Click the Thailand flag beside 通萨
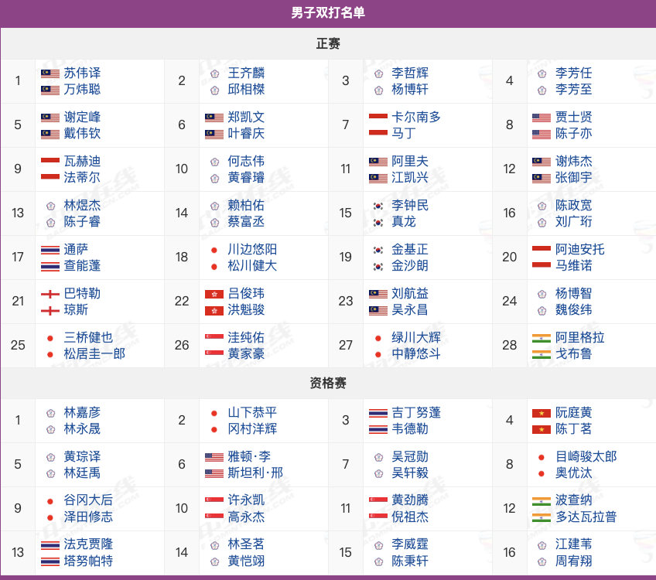The height and width of the screenshot is (580, 656). (50, 250)
